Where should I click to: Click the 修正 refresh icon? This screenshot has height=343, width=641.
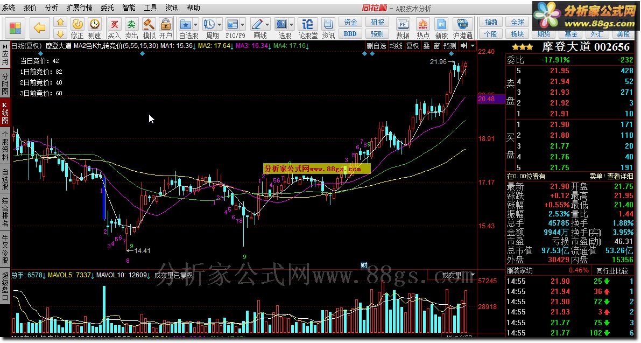click(78, 28)
